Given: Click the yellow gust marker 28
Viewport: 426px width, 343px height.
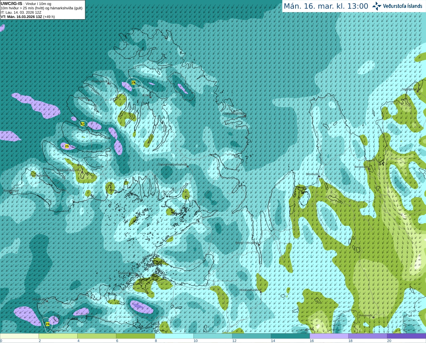Looking at the screenshot, I should (x=133, y=83).
